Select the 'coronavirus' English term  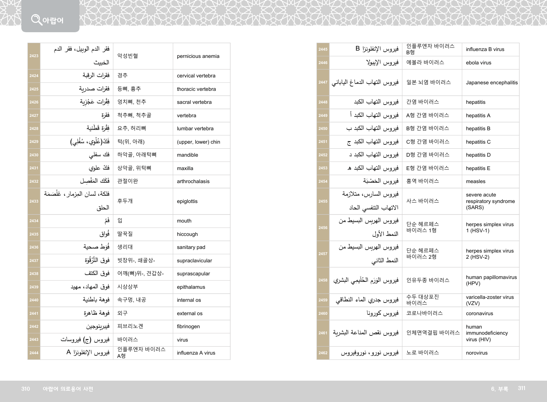coord(479,314)
